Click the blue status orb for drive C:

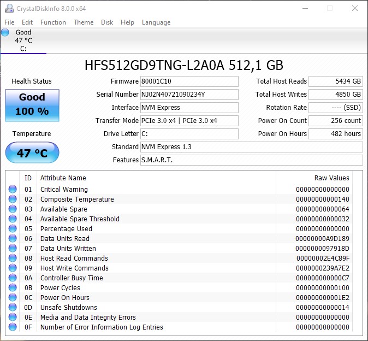point(5,32)
